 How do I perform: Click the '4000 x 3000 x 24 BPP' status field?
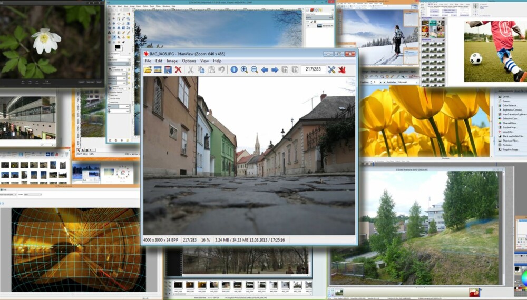click(x=161, y=240)
